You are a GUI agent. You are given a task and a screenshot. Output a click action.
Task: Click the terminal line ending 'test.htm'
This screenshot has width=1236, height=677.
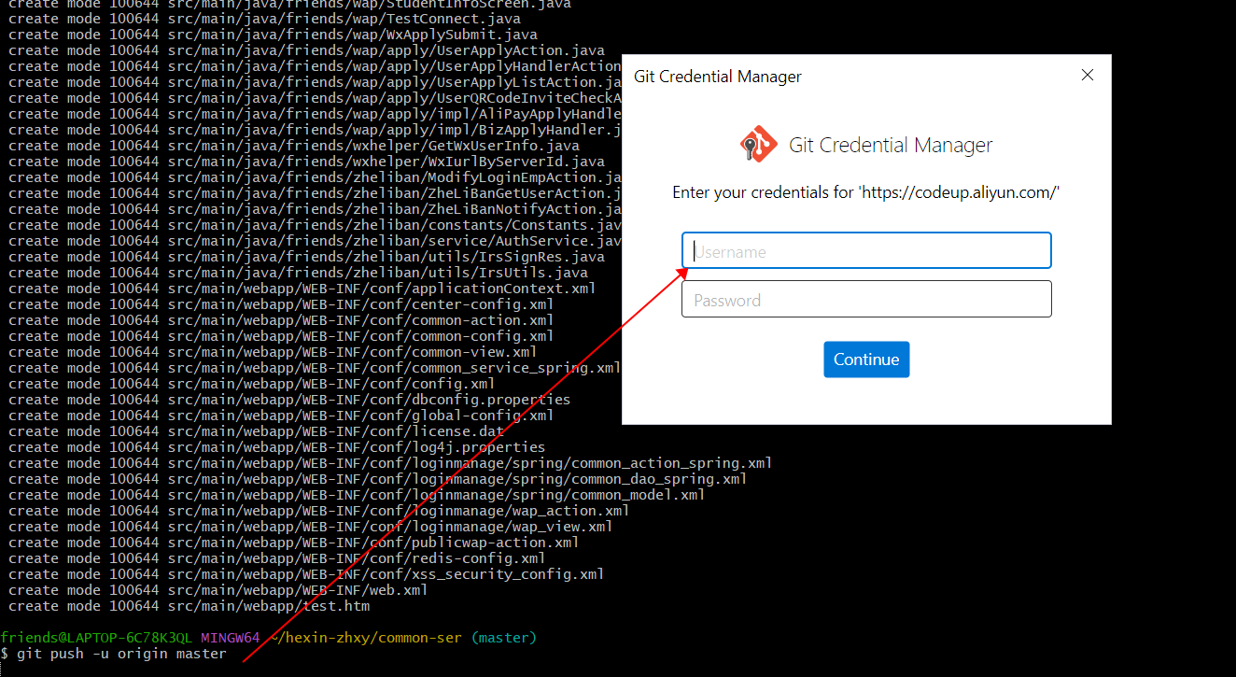[190, 606]
